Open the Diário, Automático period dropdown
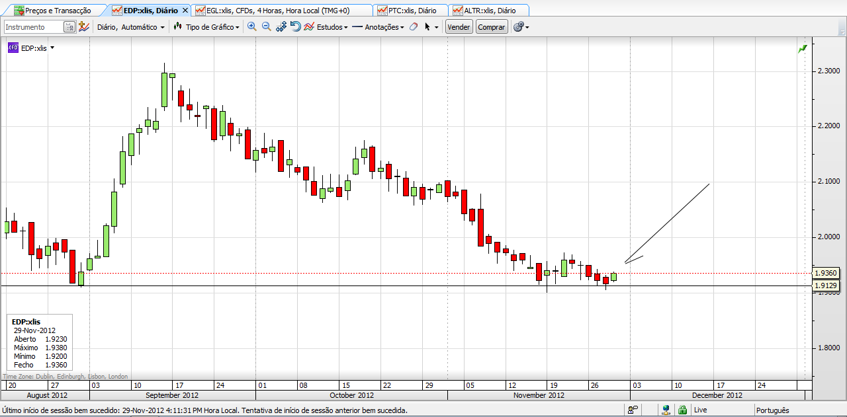This screenshot has width=847, height=417. 130,27
